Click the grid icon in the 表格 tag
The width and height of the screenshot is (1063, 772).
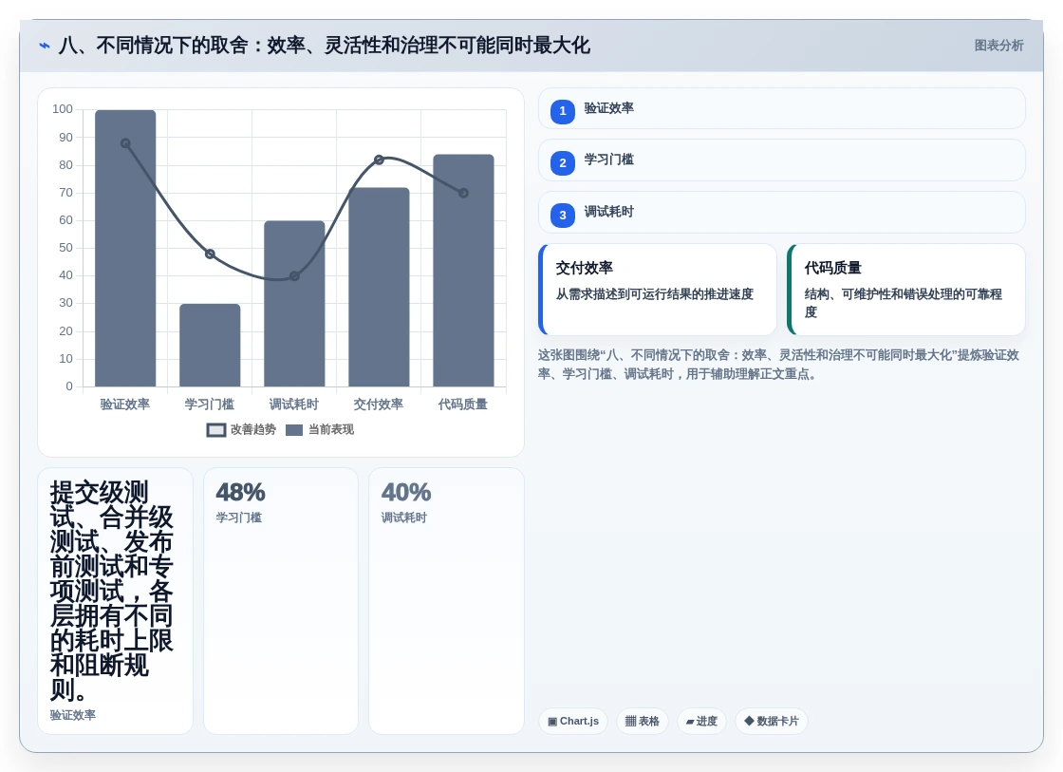(630, 721)
